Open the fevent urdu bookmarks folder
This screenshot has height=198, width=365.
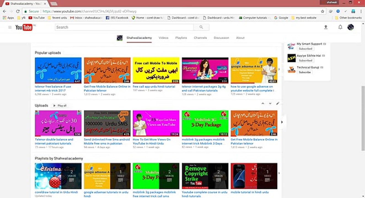tap(57, 18)
